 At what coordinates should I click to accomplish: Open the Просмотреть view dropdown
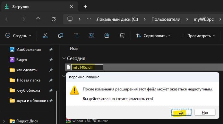tap(197, 35)
